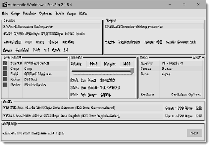Select FFVideoSource text in Source filter row
The image size is (211, 147).
coord(37,63)
